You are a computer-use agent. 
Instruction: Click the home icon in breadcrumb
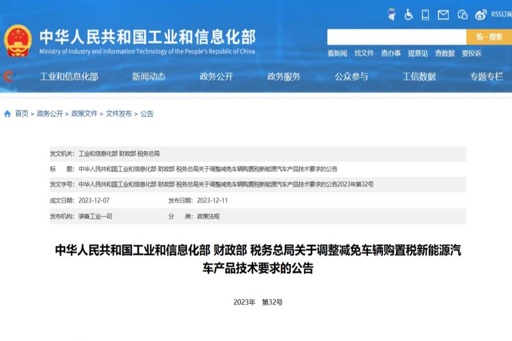point(7,114)
